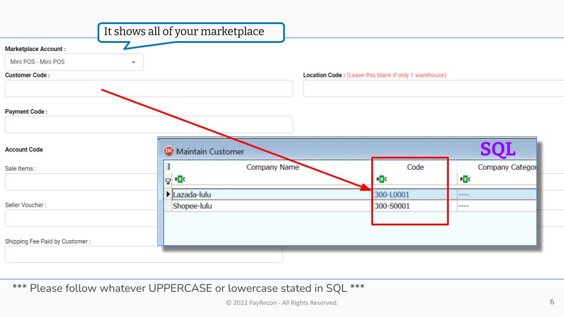Image resolution: width=564 pixels, height=317 pixels.
Task: Click the grid column chooser icon
Action: [x=168, y=167]
